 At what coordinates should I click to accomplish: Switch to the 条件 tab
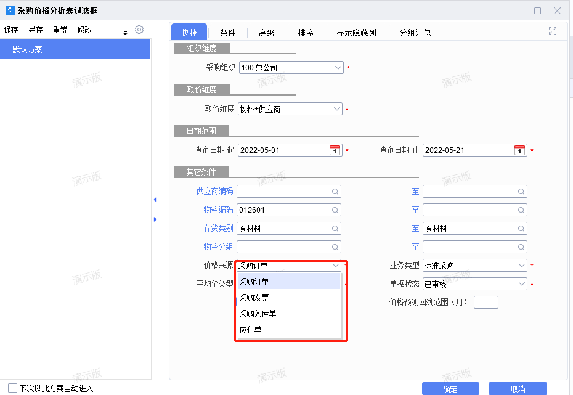(x=228, y=33)
